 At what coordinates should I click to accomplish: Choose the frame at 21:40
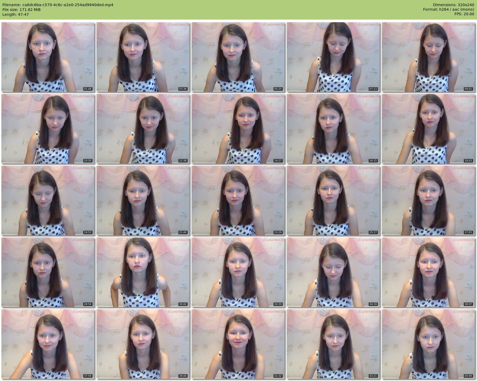coord(143,201)
